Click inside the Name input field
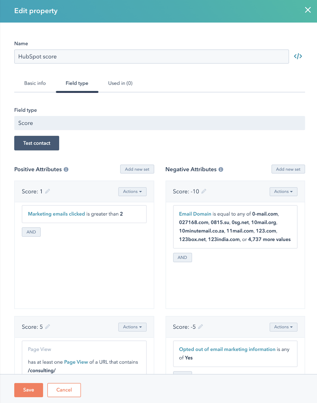Viewport: 317px width, 403px height. pyautogui.click(x=151, y=56)
